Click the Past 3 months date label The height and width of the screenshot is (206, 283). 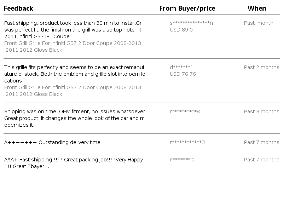(x=261, y=111)
